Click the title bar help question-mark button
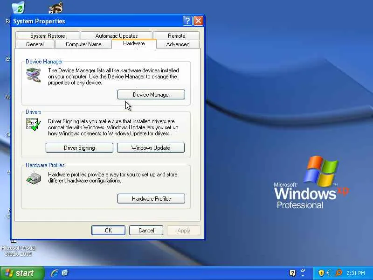373x280 pixels. click(187, 21)
